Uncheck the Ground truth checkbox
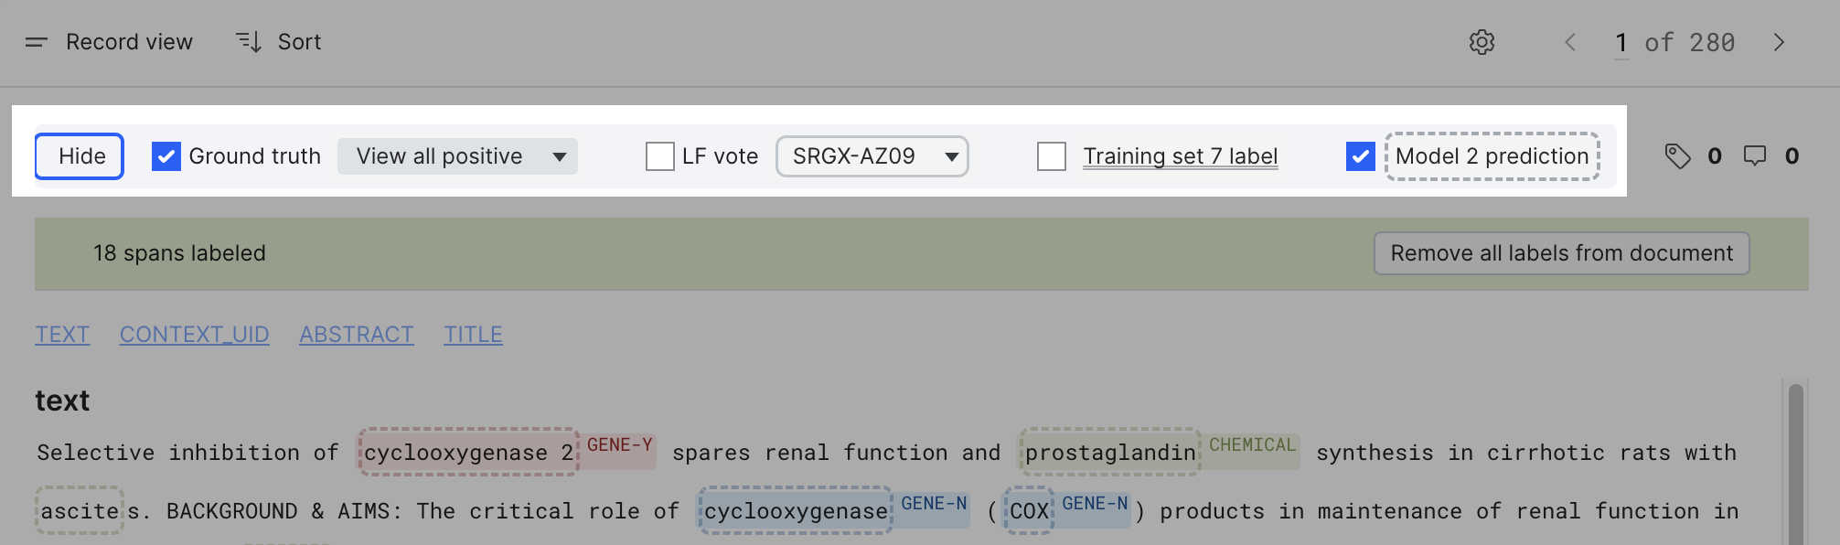1840x545 pixels. tap(166, 156)
